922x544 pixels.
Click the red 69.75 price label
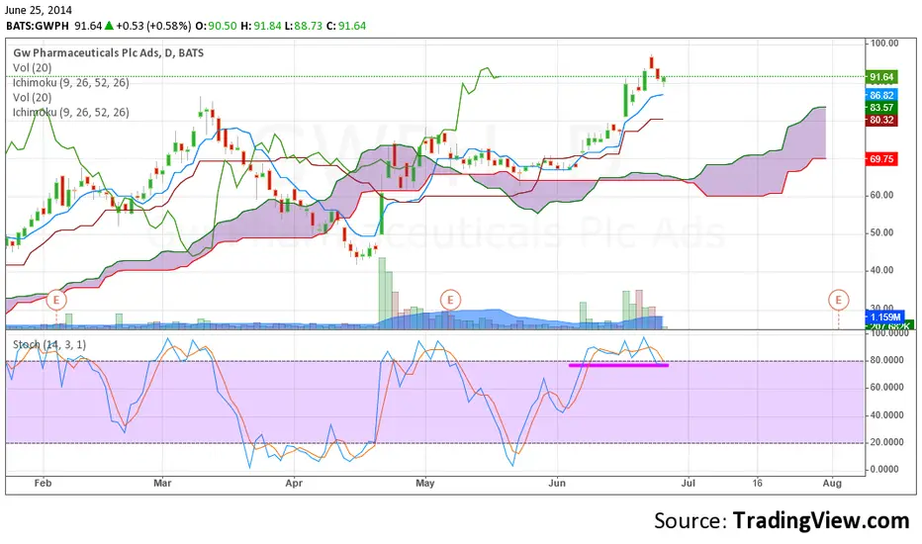point(881,159)
